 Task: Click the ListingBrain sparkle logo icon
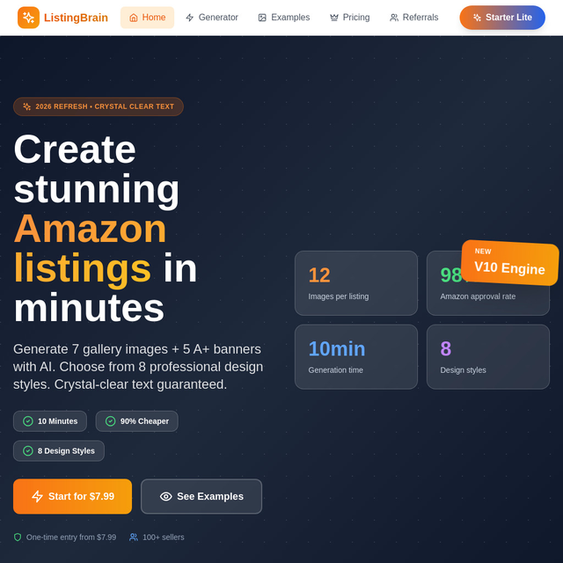[x=28, y=18]
